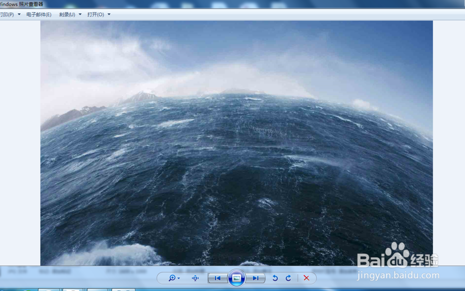Image resolution: width=465 pixels, height=291 pixels.
Task: Fit picture to actual size
Action: 195,278
